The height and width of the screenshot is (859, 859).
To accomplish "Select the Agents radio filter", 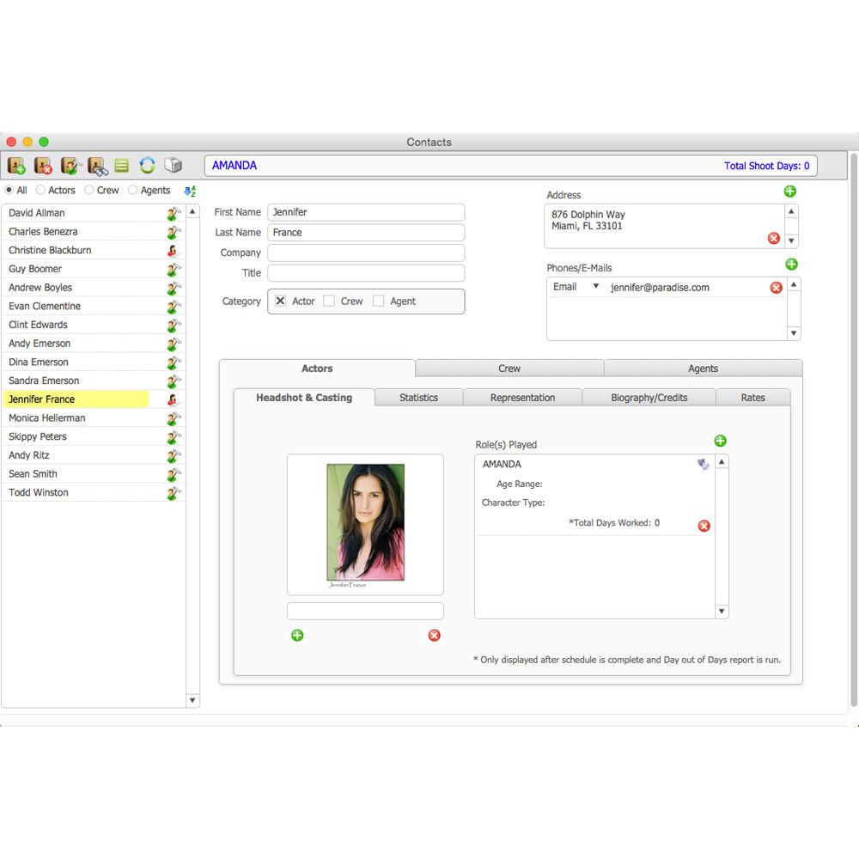I will [133, 191].
